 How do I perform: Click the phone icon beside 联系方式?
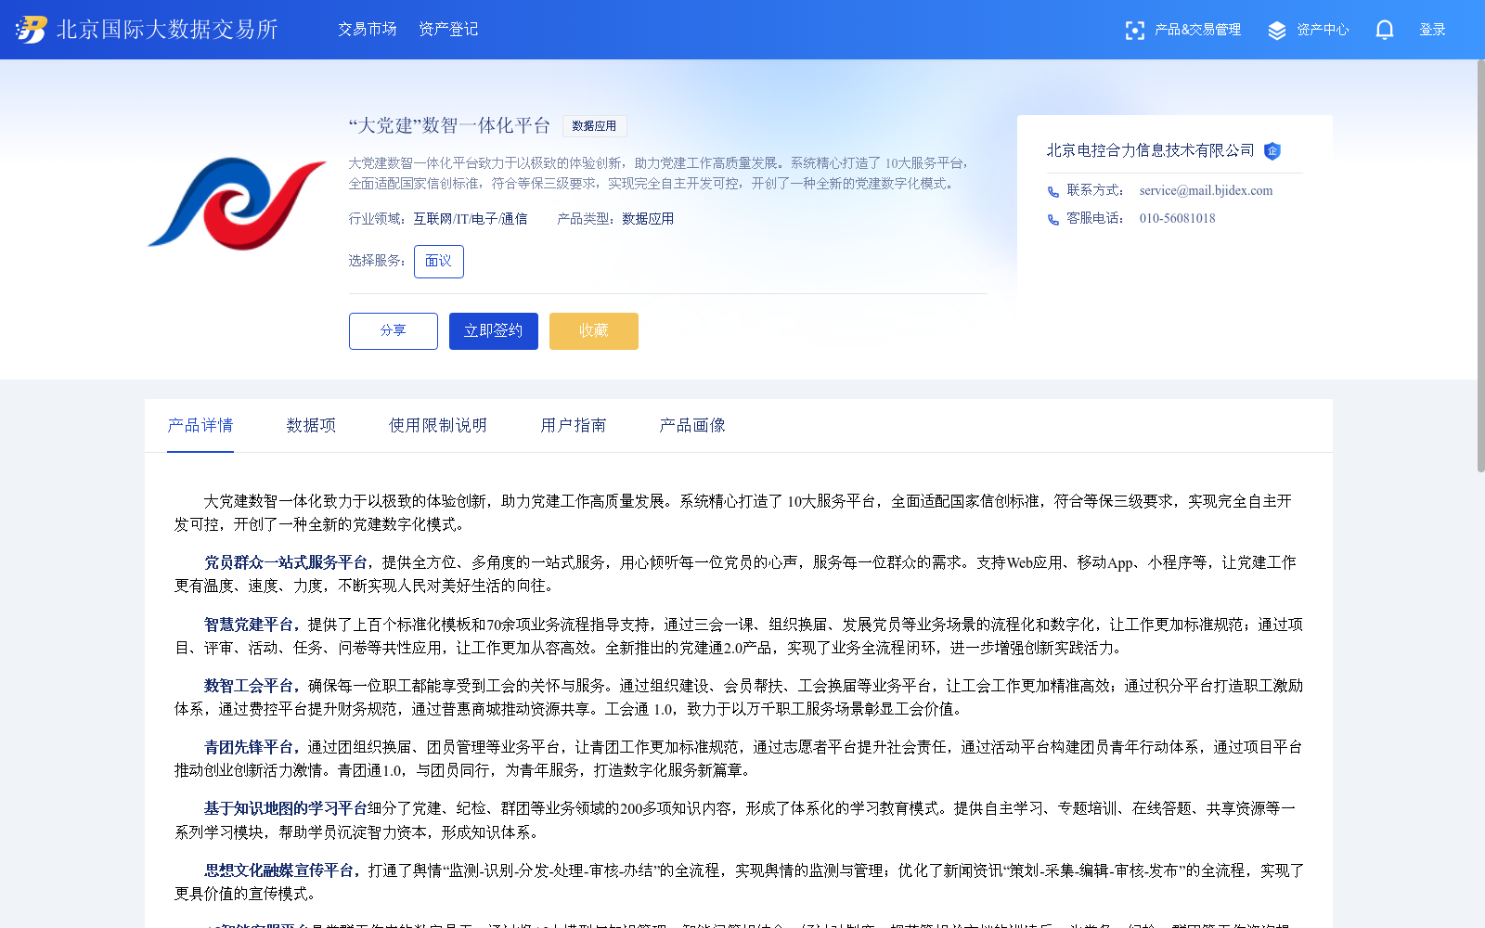click(x=1053, y=192)
